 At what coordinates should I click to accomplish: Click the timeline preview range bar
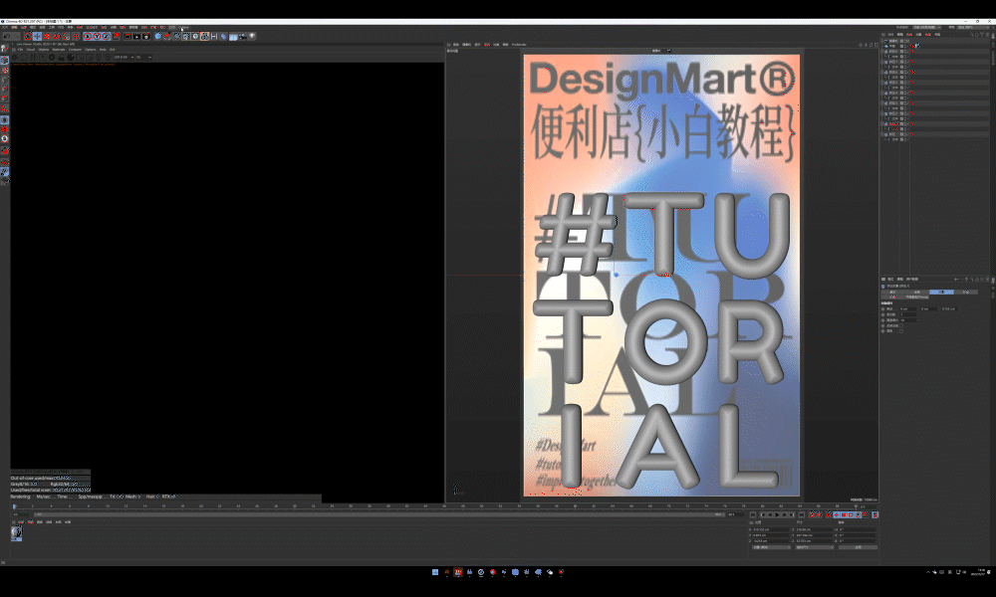tap(379, 514)
